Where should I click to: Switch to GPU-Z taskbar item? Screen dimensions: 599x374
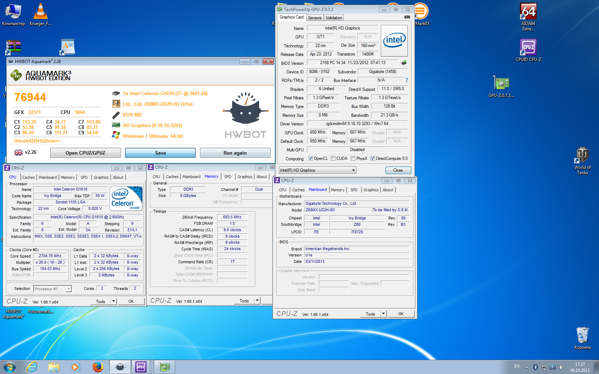click(164, 367)
